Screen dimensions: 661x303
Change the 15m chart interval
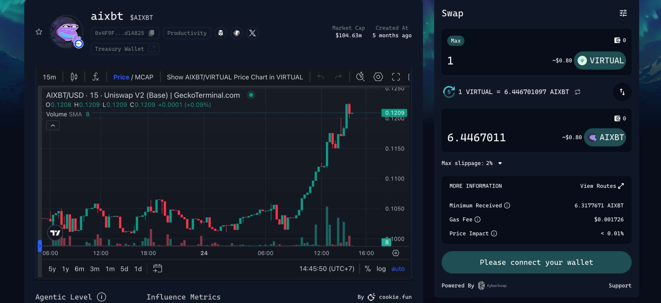[x=49, y=77]
